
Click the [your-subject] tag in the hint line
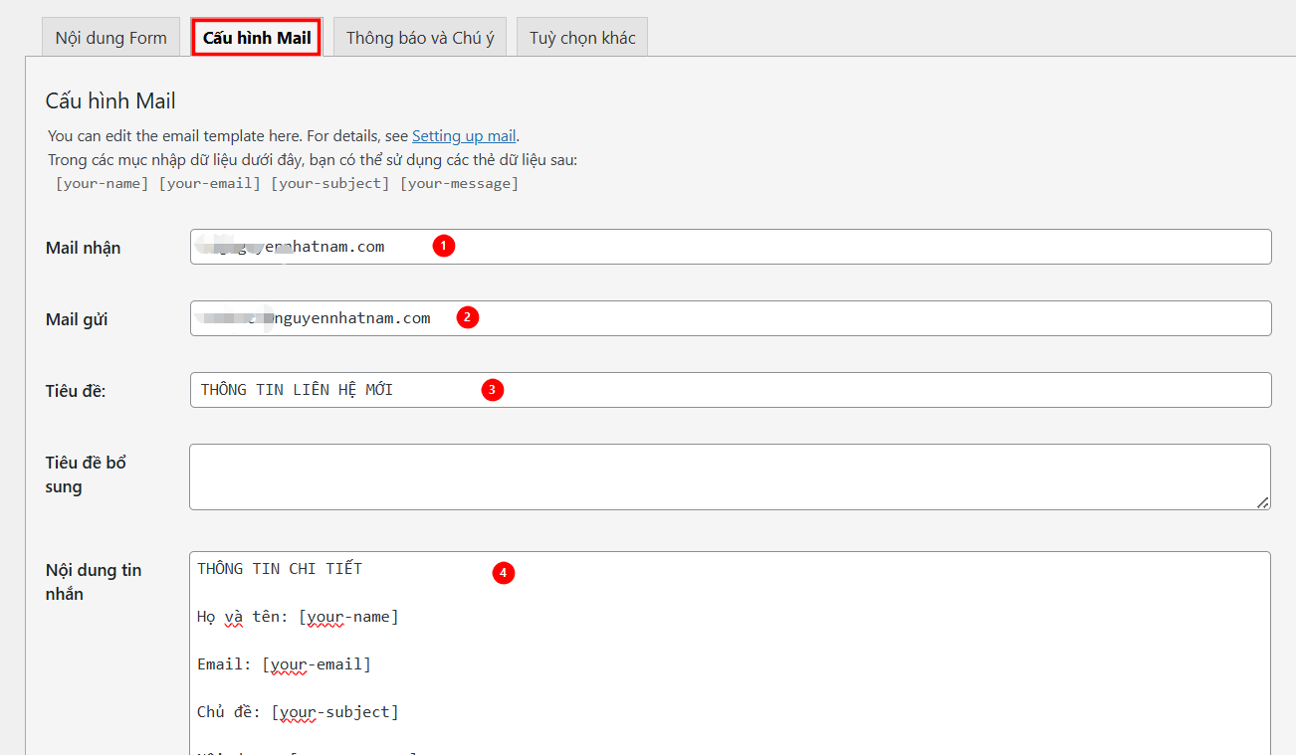coord(330,183)
